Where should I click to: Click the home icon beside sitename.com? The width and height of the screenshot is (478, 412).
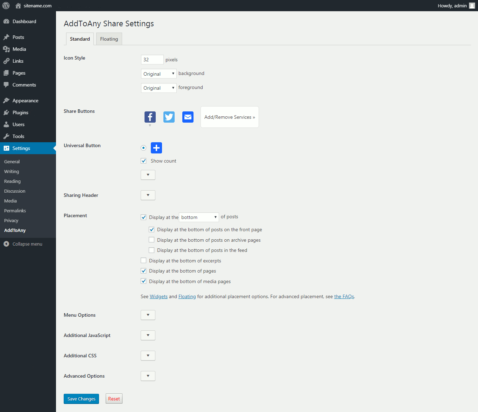pyautogui.click(x=18, y=6)
